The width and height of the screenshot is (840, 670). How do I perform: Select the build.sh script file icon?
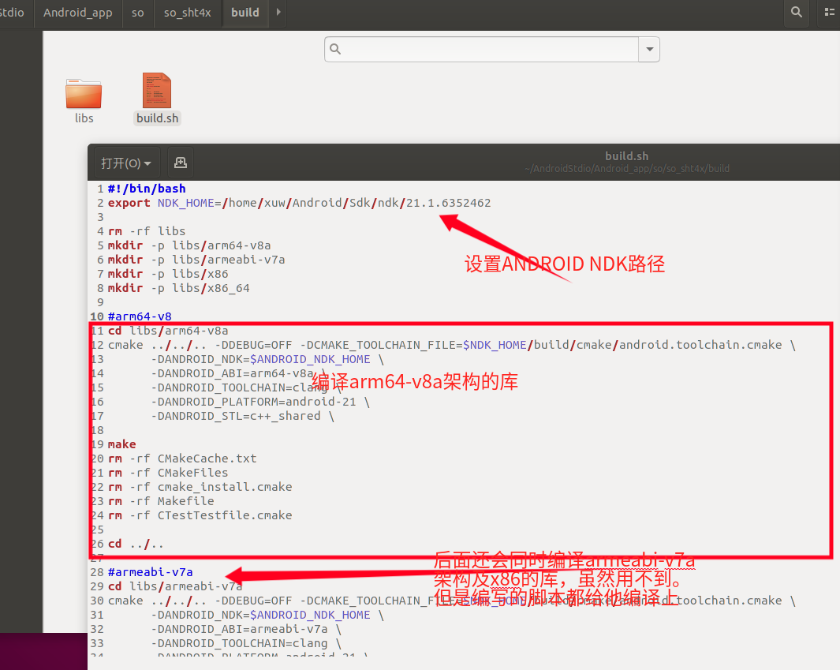click(x=157, y=92)
